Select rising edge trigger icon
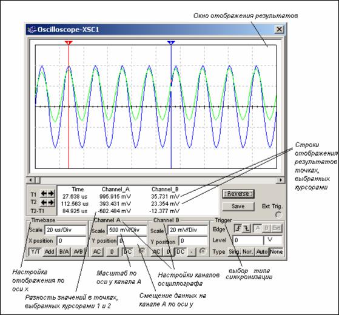The height and width of the screenshot is (315, 339). point(238,228)
